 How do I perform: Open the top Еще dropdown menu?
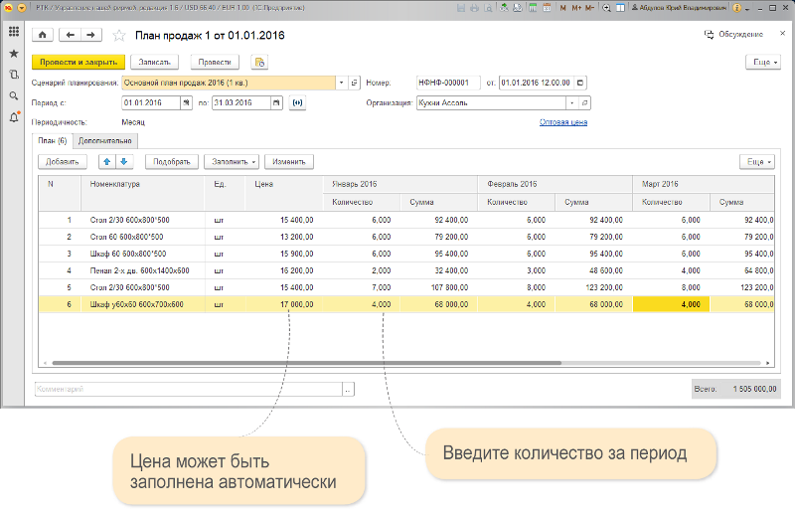click(763, 62)
